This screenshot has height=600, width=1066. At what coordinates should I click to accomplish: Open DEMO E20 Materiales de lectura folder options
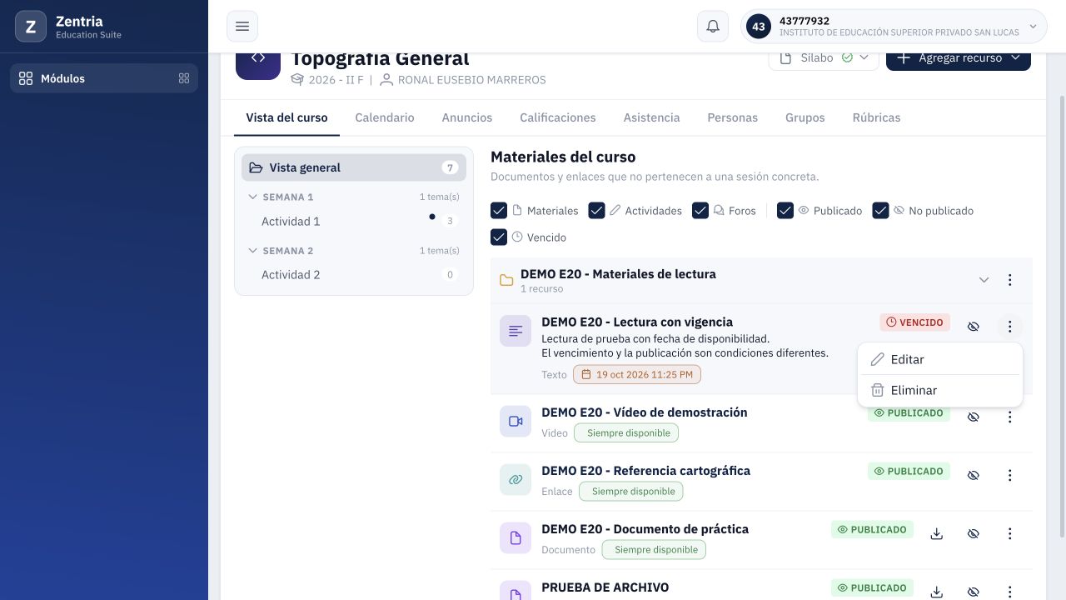[x=1010, y=280]
